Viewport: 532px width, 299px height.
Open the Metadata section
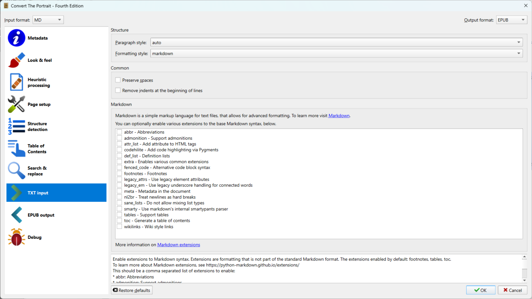(38, 38)
